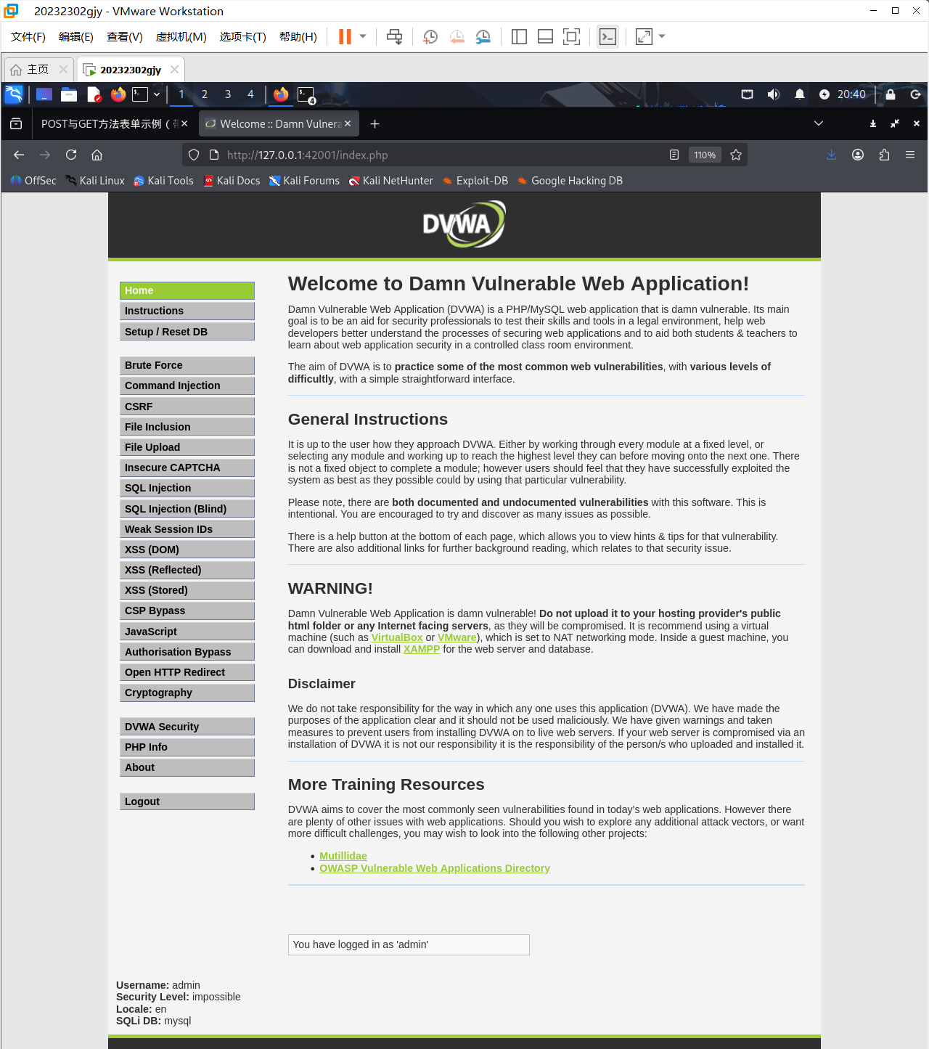929x1049 pixels.
Task: Expand the terminal launcher dropdown arrow
Action: 157,94
